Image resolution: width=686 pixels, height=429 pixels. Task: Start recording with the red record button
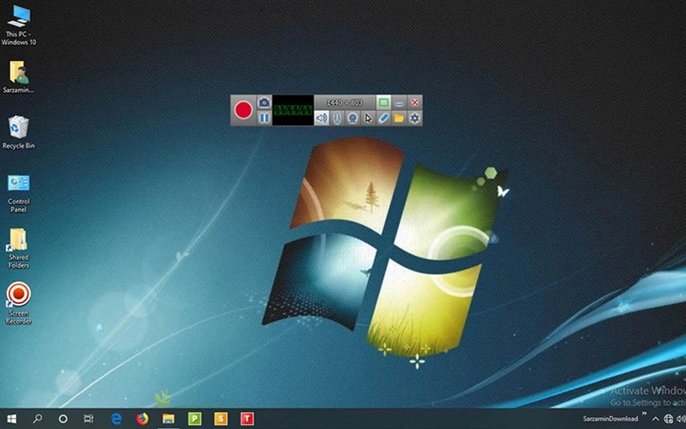click(x=244, y=110)
